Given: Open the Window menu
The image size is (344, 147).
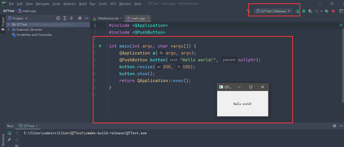Looking at the screenshot, I should (125, 4).
